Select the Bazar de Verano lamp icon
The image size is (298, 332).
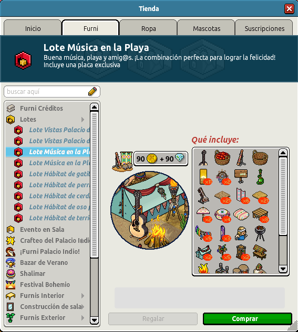[x=11, y=263]
